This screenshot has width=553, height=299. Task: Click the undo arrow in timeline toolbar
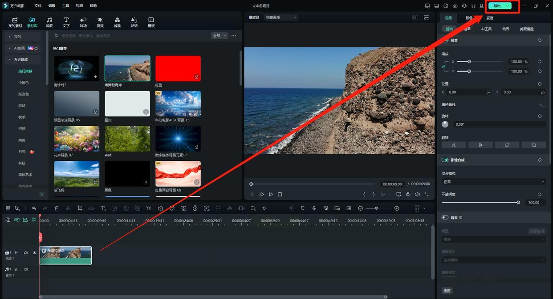tap(33, 208)
